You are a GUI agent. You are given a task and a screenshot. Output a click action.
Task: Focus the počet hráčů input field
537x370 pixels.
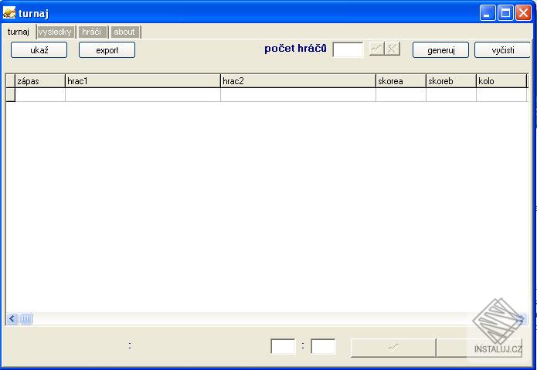(x=348, y=49)
